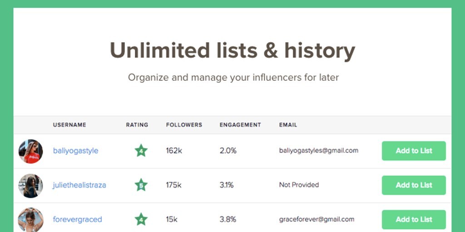
Task: Click the star rating icon for baliyogastyle
Action: click(141, 151)
